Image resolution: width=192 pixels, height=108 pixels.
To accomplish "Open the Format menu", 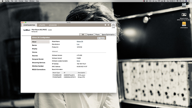I will [x=21, y=1].
